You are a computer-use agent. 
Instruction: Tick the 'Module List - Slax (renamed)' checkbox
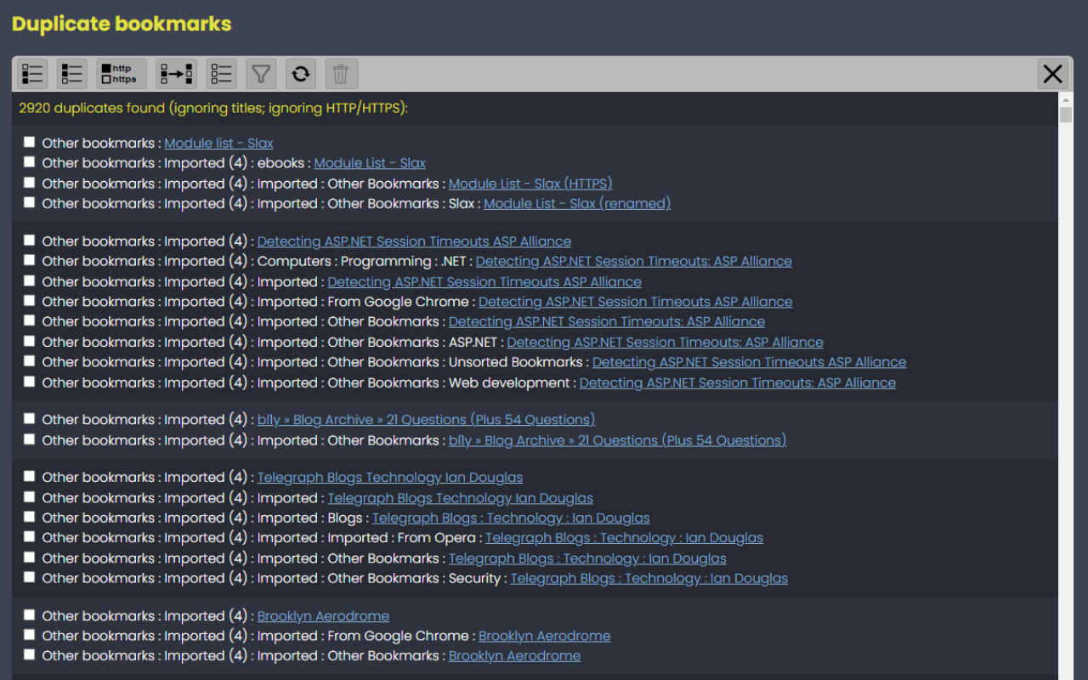[x=30, y=202]
